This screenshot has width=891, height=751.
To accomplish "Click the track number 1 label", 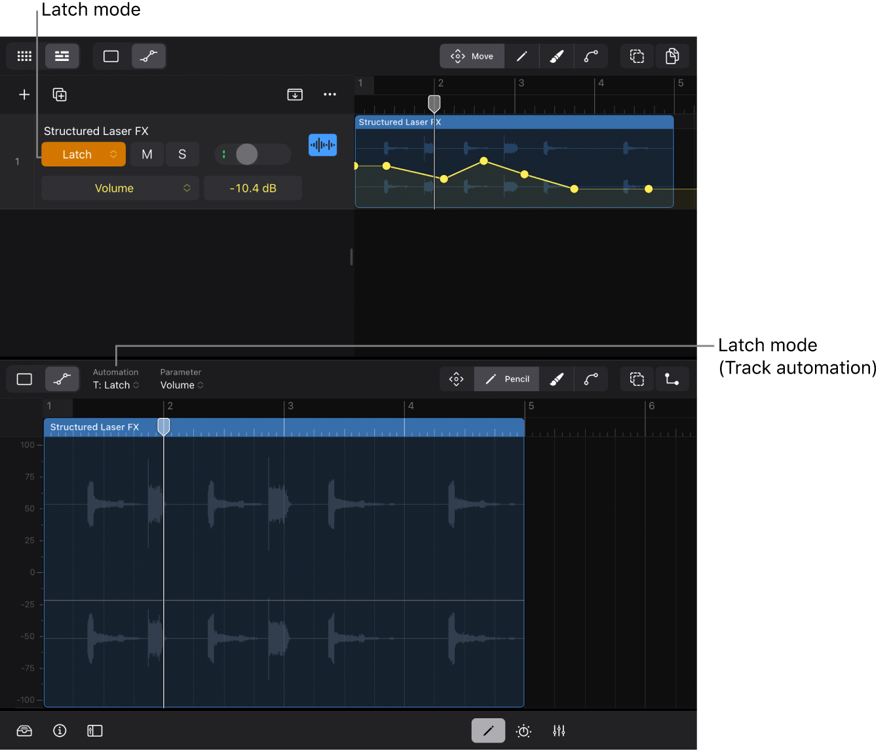I will pos(17,162).
